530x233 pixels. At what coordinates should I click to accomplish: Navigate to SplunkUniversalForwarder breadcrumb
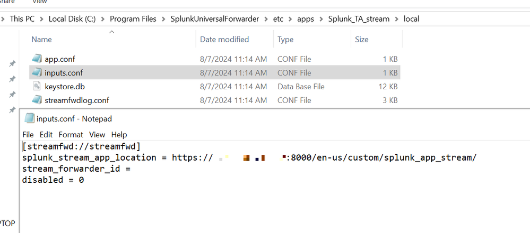click(215, 19)
